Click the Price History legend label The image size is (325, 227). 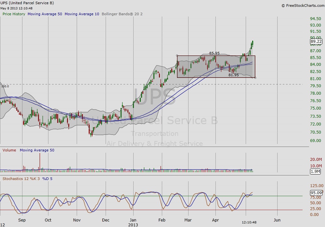(14, 14)
